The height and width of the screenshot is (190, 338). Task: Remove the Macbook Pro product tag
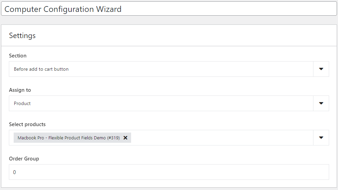(125, 138)
